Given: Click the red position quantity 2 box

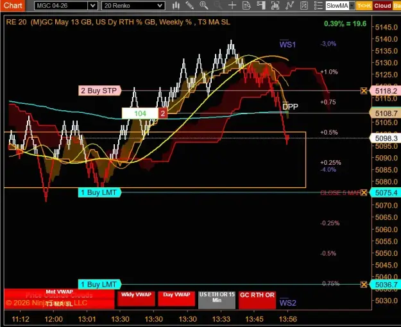Looking at the screenshot, I should tap(163, 113).
